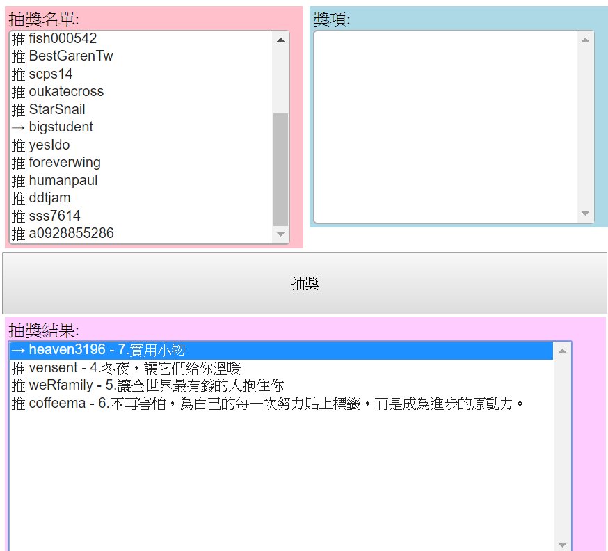Image resolution: width=608 pixels, height=551 pixels.
Task: Select the bigstudent arrow entry
Action: coord(141,127)
